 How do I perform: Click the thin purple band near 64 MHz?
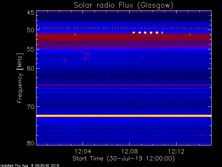point(124,85)
